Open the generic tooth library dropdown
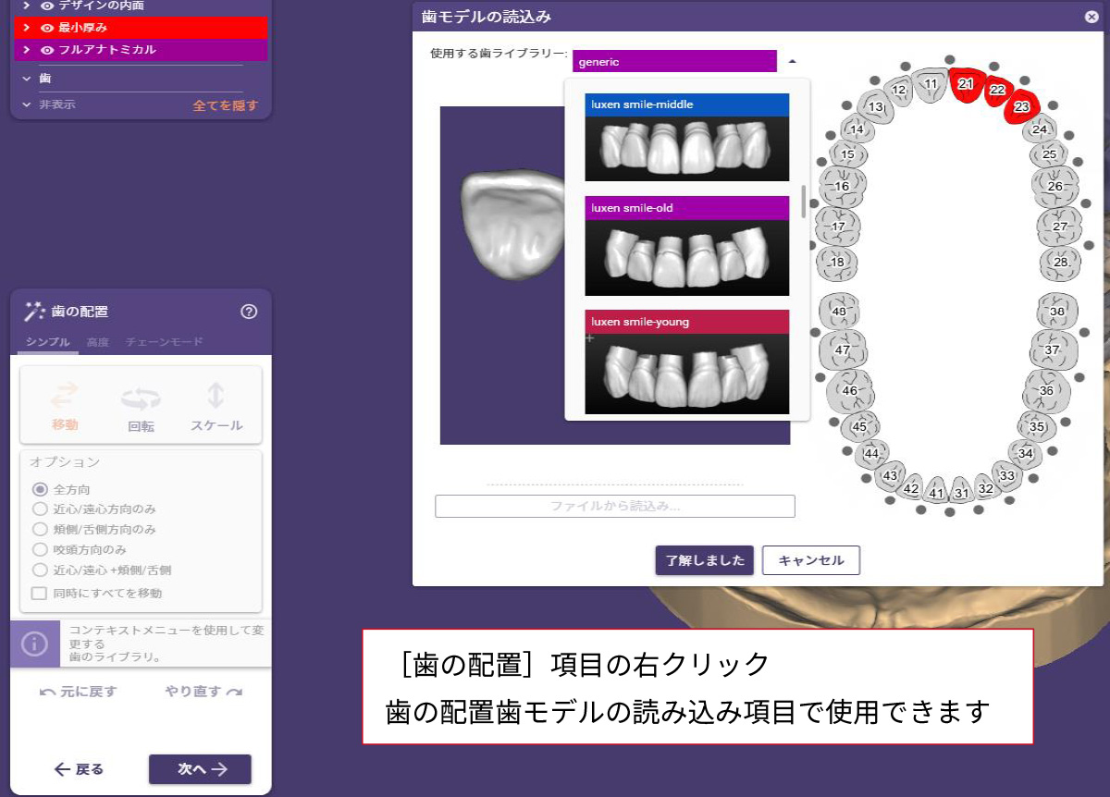The width and height of the screenshot is (1110, 797). pyautogui.click(x=674, y=62)
